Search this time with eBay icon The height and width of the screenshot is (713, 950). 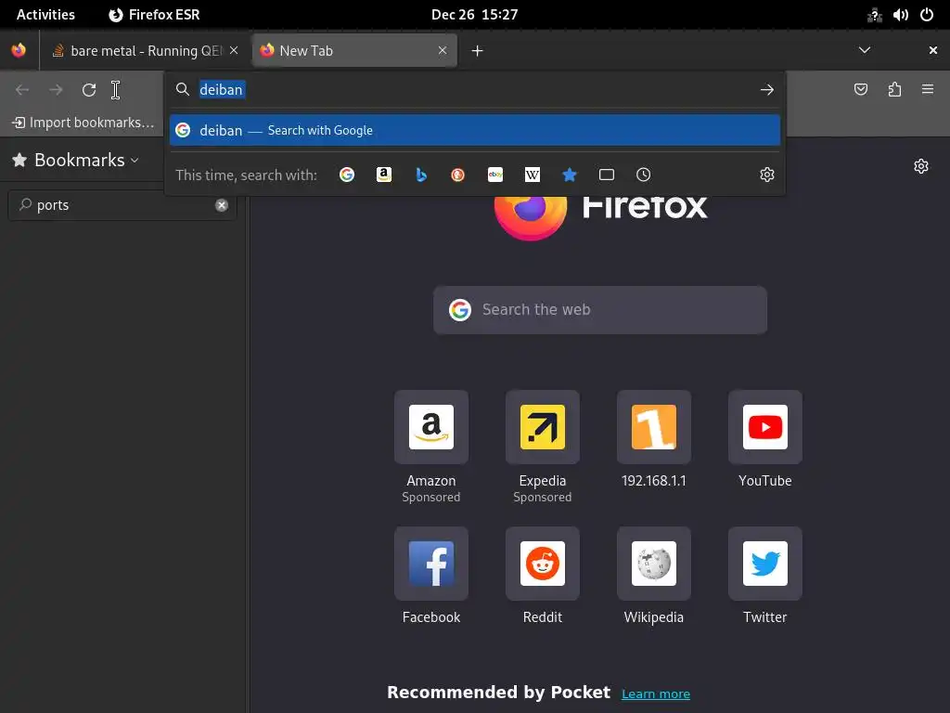click(495, 175)
